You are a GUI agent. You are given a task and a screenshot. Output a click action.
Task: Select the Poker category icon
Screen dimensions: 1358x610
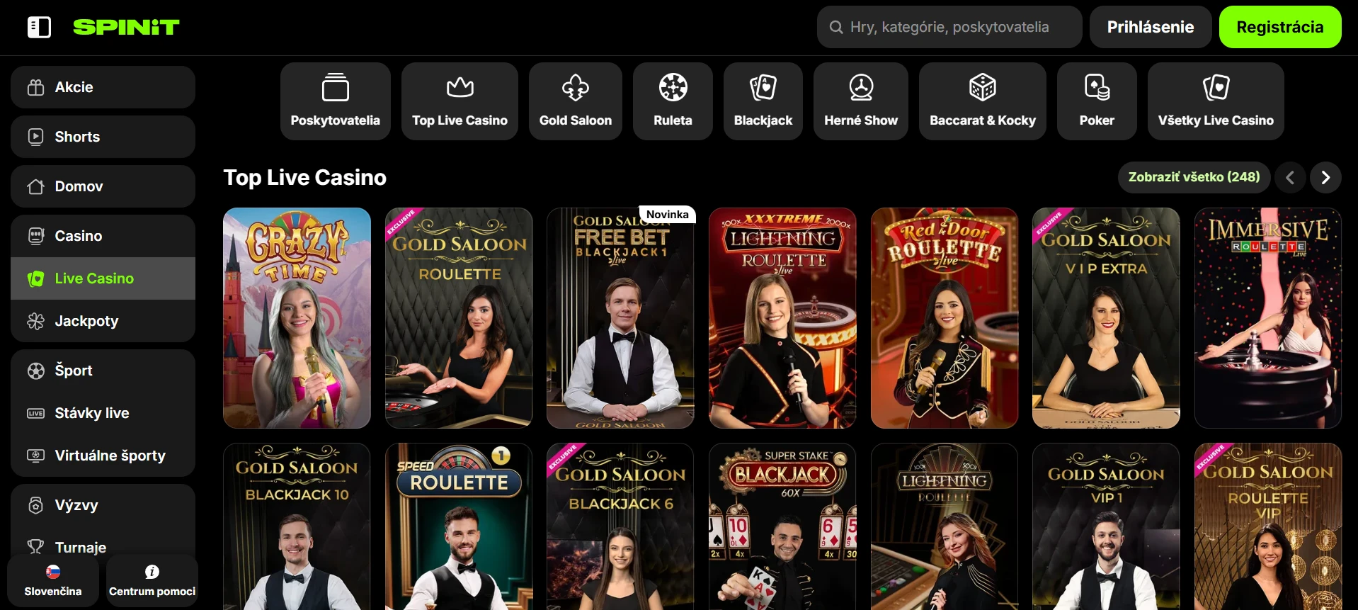1097,88
